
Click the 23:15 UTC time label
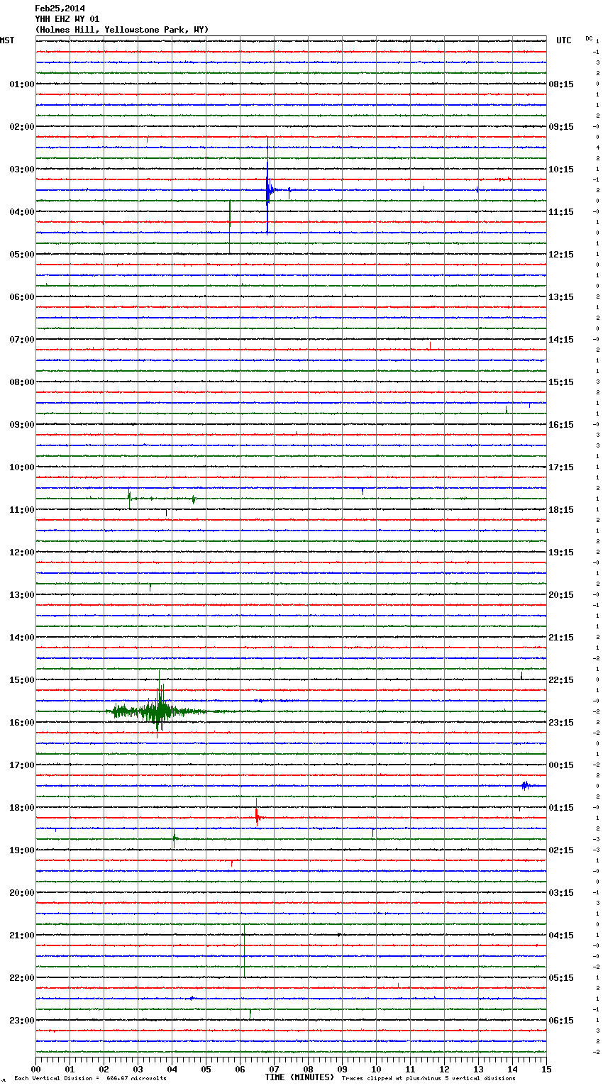point(561,723)
